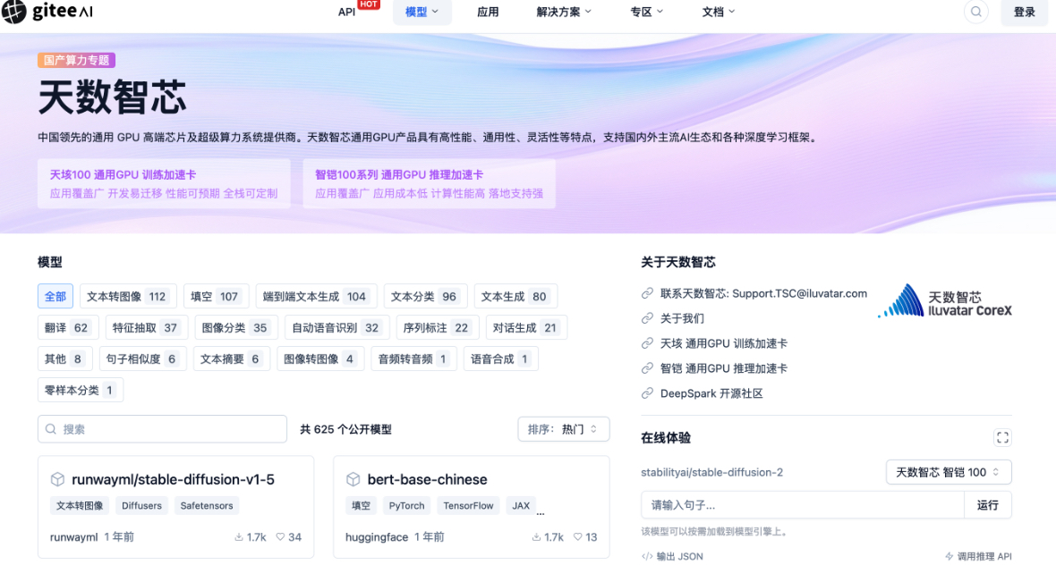Click the download icon on bert-base-chinese card
Image resolution: width=1056 pixels, height=582 pixels.
[536, 537]
